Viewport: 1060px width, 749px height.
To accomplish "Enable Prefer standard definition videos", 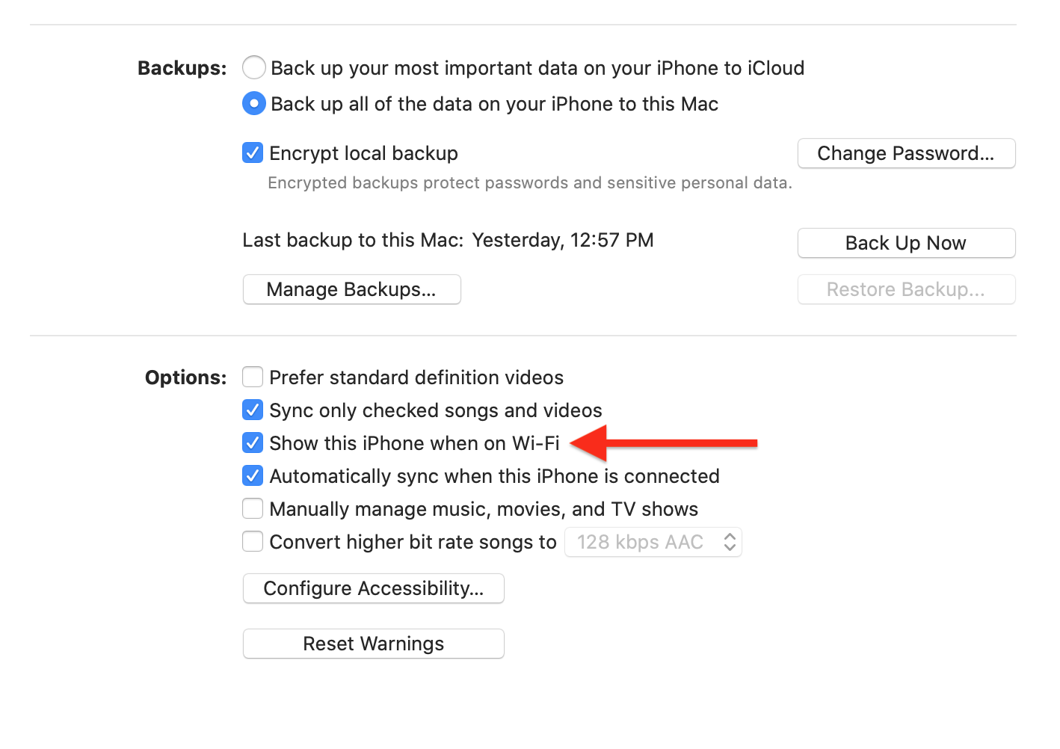I will click(x=253, y=377).
